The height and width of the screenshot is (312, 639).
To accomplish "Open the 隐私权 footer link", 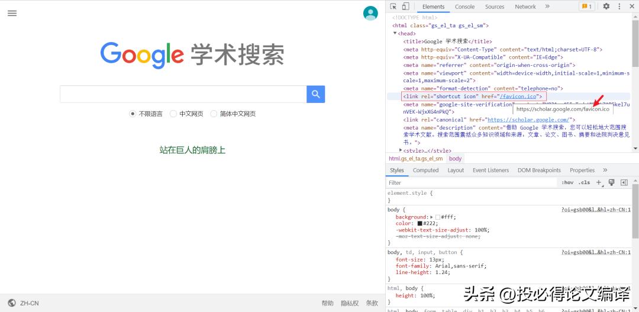I will 350,303.
